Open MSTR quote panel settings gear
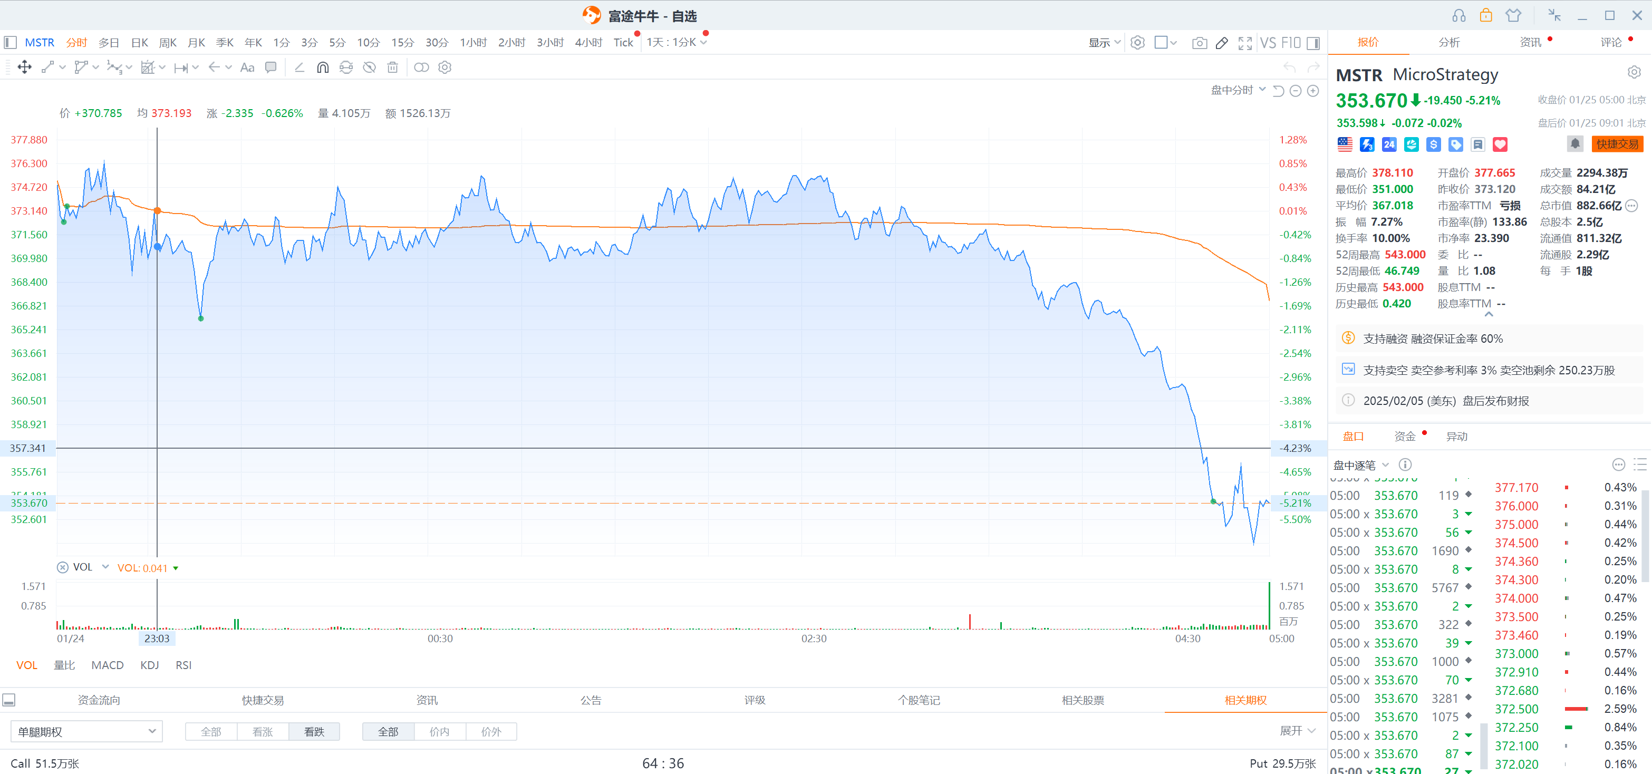Viewport: 1652px width, 774px height. [x=1634, y=72]
